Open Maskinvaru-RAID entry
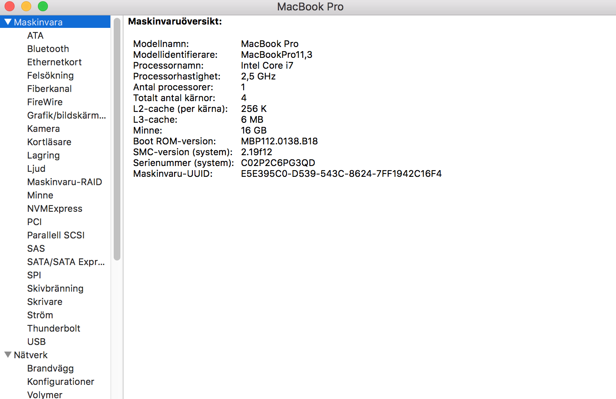 tap(65, 182)
